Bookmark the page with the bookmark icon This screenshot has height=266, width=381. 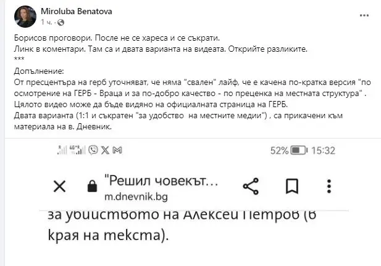point(292,186)
